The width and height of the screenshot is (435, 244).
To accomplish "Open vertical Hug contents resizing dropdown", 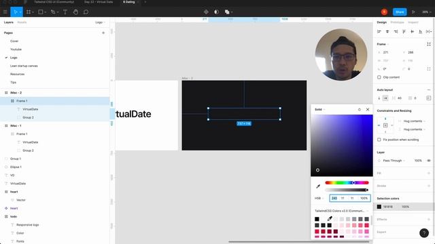I will pos(414,129).
